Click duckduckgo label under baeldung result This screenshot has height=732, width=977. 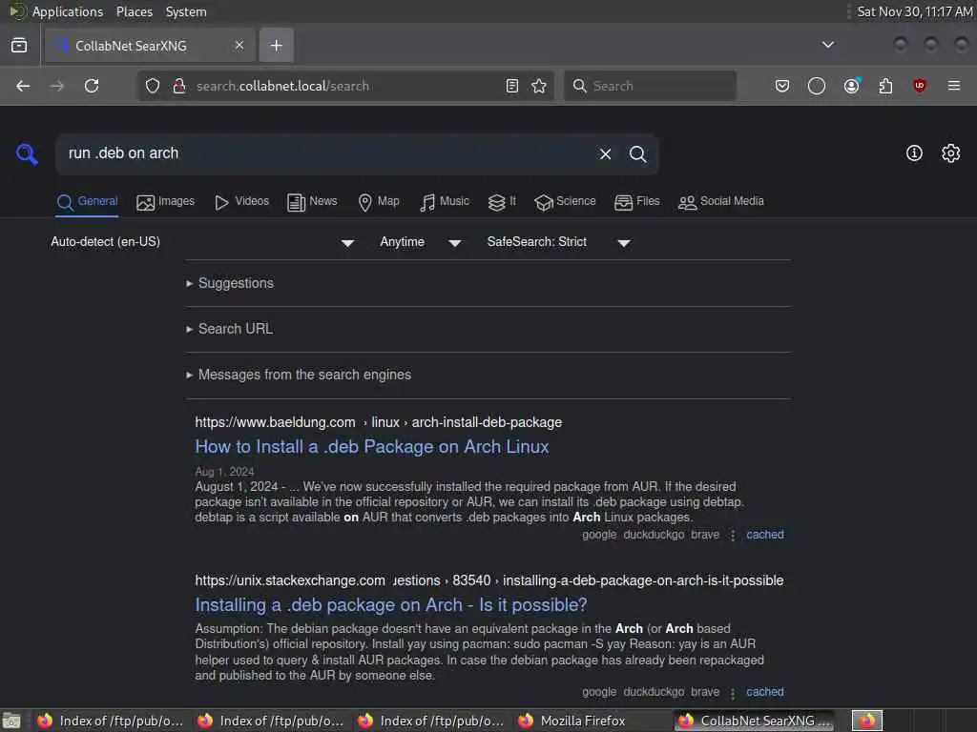click(654, 535)
